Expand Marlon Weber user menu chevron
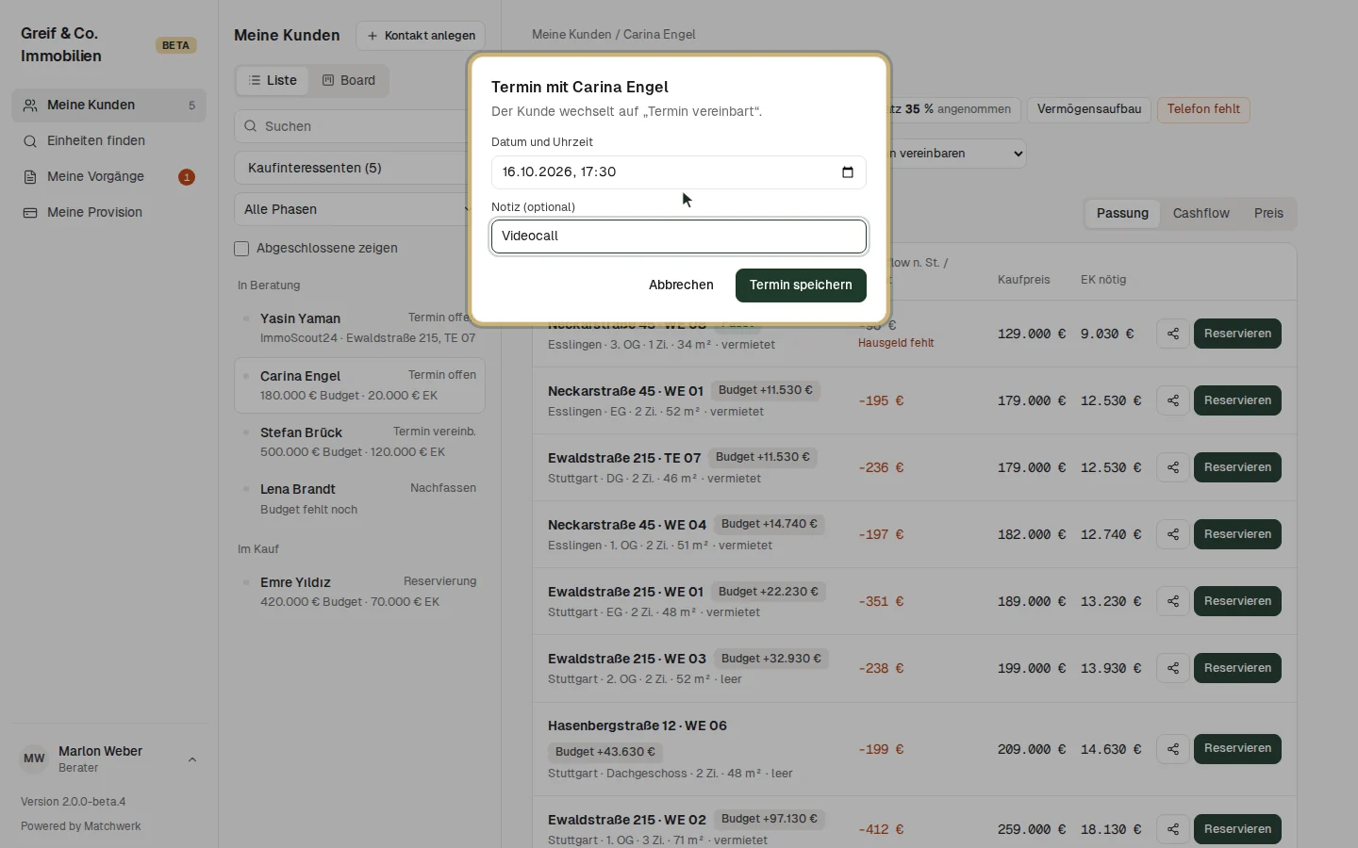 [x=192, y=759]
